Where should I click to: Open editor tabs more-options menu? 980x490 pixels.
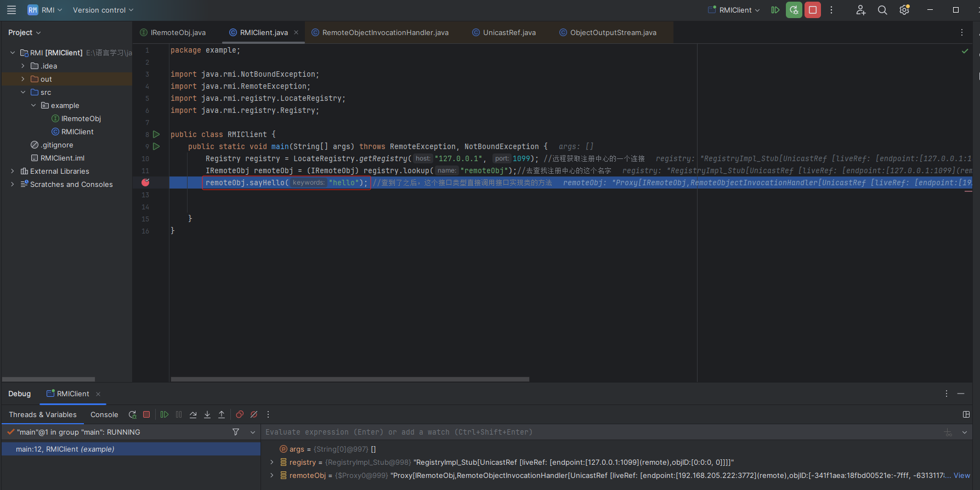(962, 32)
